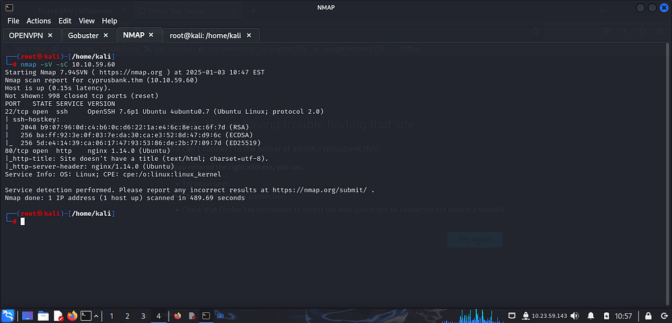This screenshot has height=323, width=672.
Task: Click the nmap -sV -sC 10.10.59.60 command
Action: click(68, 64)
